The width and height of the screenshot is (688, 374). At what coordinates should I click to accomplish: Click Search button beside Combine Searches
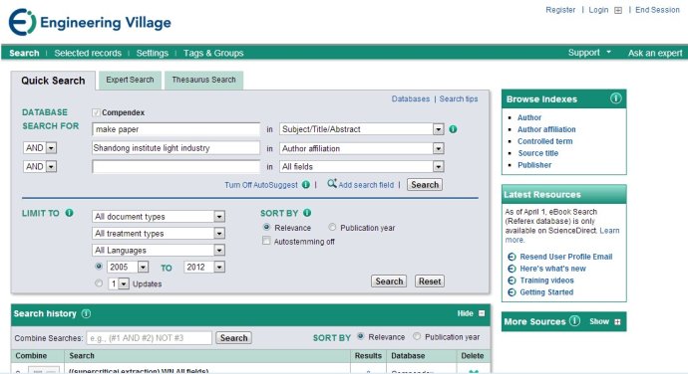pyautogui.click(x=233, y=337)
